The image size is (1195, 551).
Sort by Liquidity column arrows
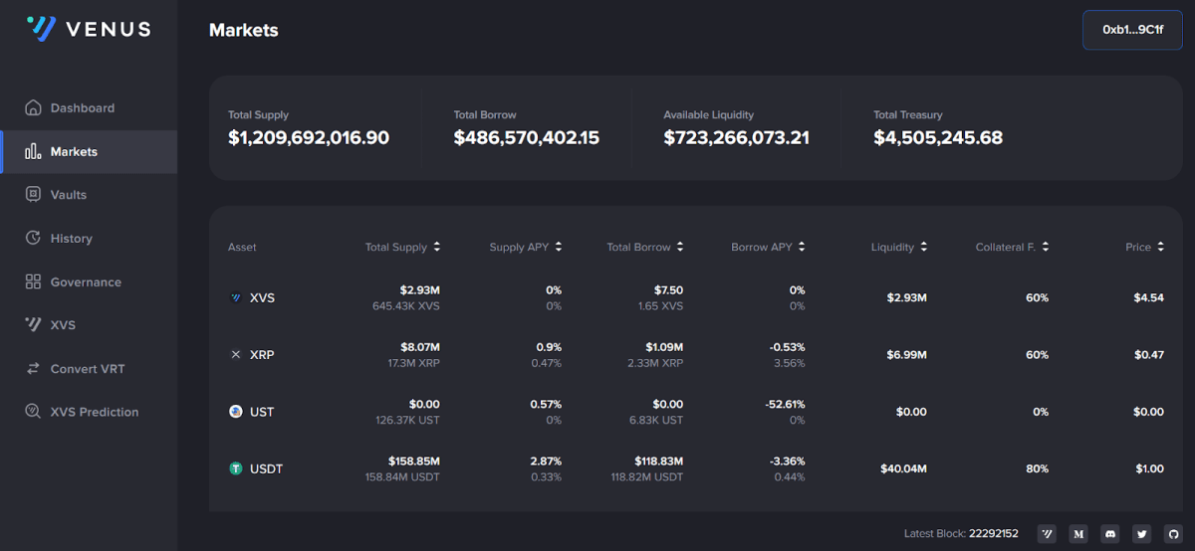[923, 247]
